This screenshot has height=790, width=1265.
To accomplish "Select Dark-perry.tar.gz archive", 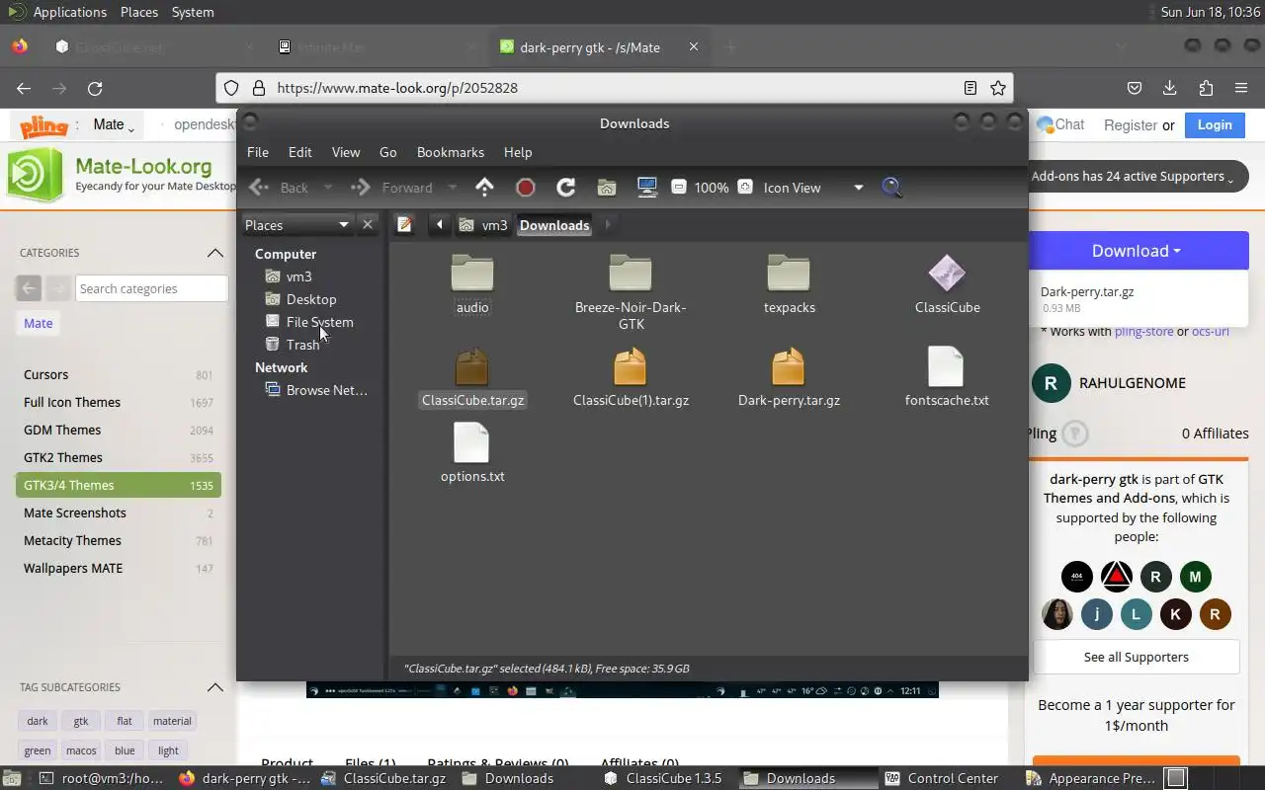I will tap(789, 377).
